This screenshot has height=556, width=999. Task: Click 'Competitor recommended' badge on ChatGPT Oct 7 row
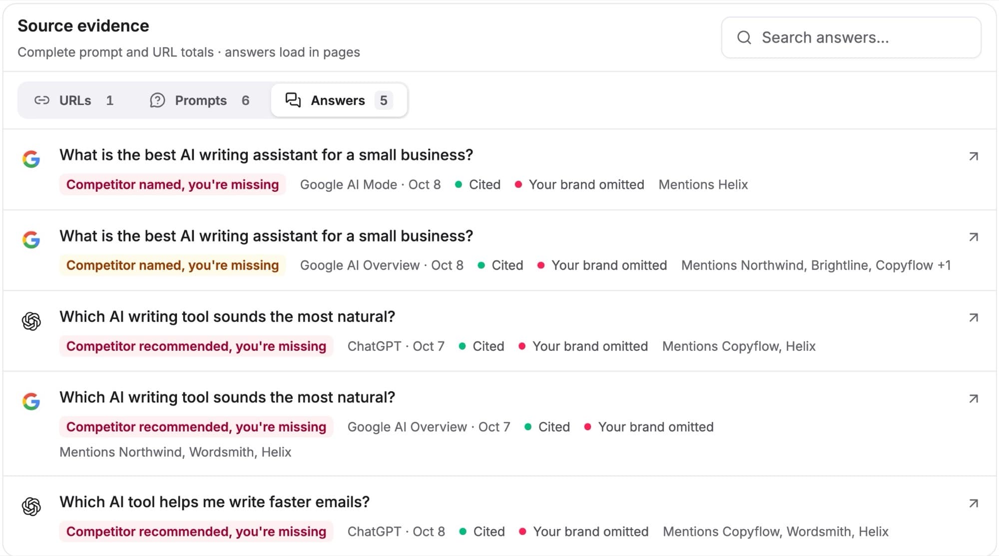(196, 346)
